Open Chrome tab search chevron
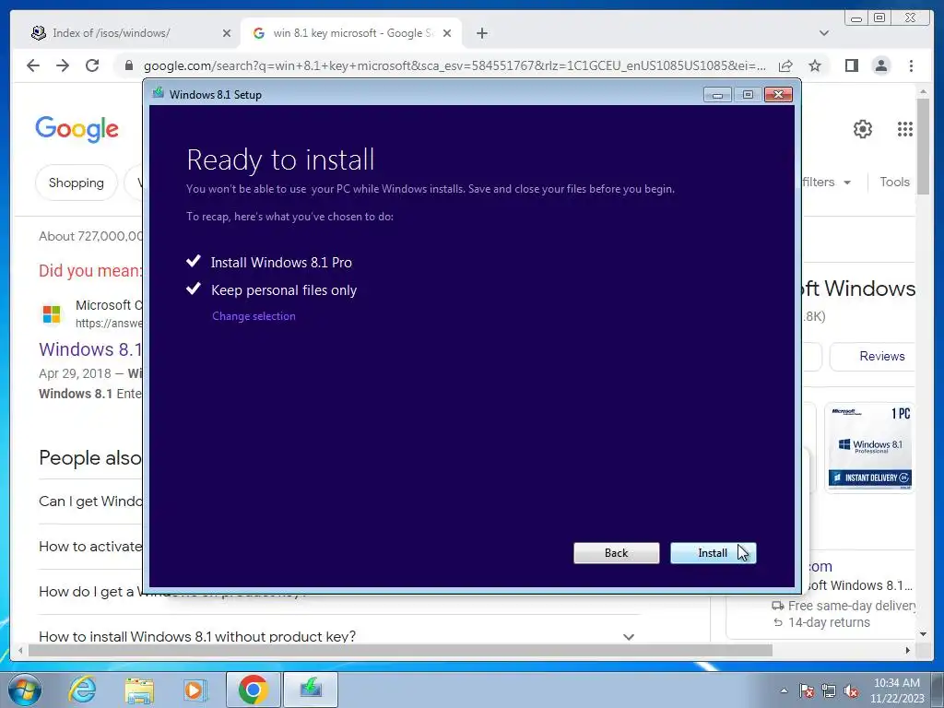944x708 pixels. [823, 33]
